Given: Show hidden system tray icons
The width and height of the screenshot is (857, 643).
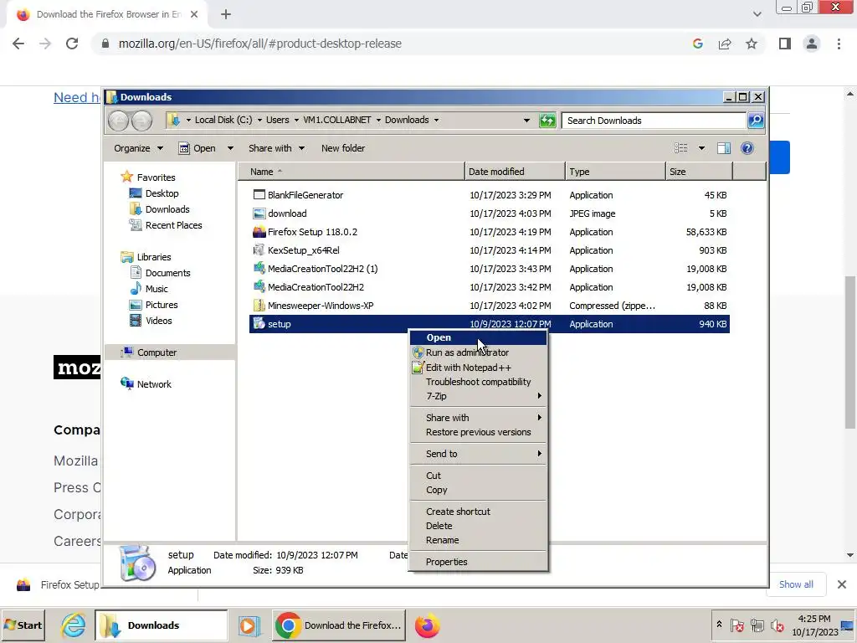Looking at the screenshot, I should (x=719, y=624).
